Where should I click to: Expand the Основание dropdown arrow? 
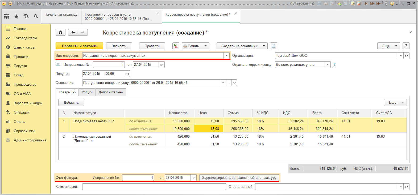pos(223,83)
